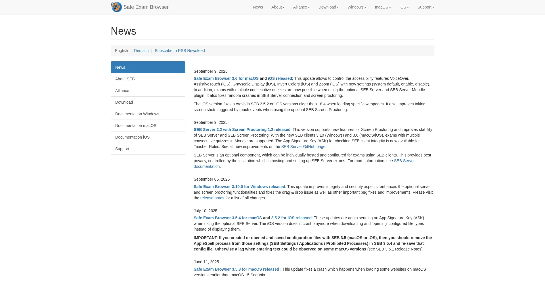Viewport: 545px width, 282px height.
Task: Click Safe Exam Browser 3.6 for macOS link
Action: 226,78
